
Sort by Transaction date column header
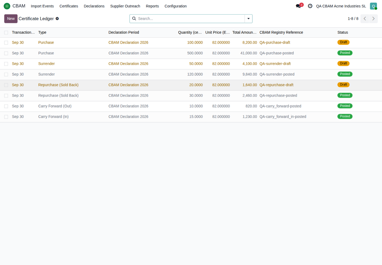pyautogui.click(x=24, y=32)
